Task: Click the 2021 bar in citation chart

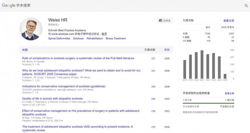Action: point(202,65)
